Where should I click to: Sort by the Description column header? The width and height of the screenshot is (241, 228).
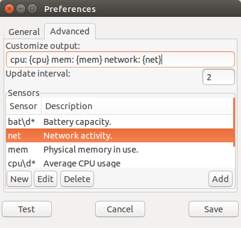click(x=137, y=106)
